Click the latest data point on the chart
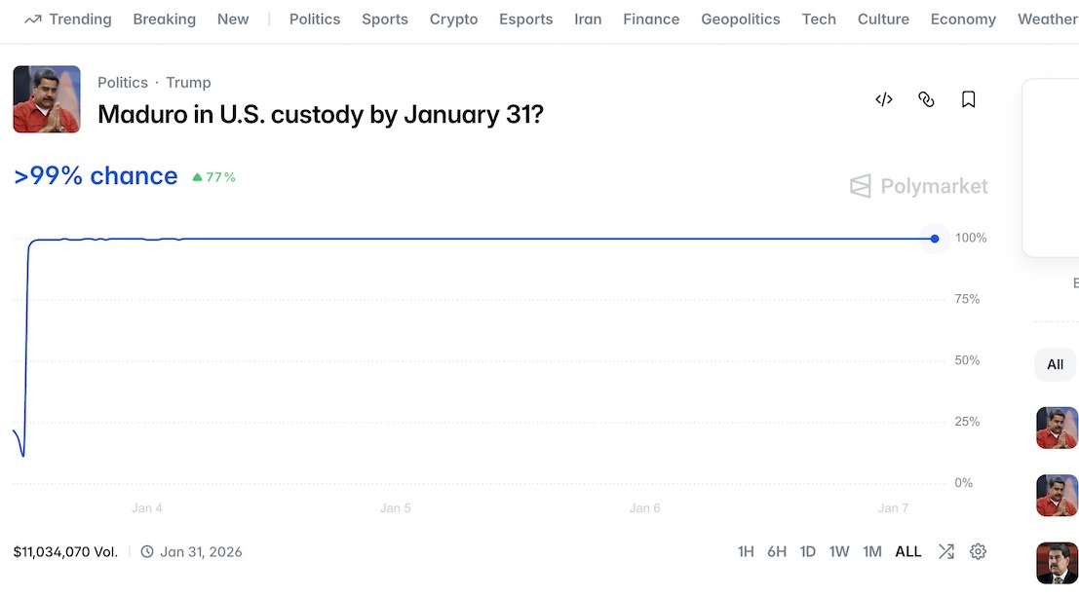This screenshot has width=1079, height=599. click(934, 238)
